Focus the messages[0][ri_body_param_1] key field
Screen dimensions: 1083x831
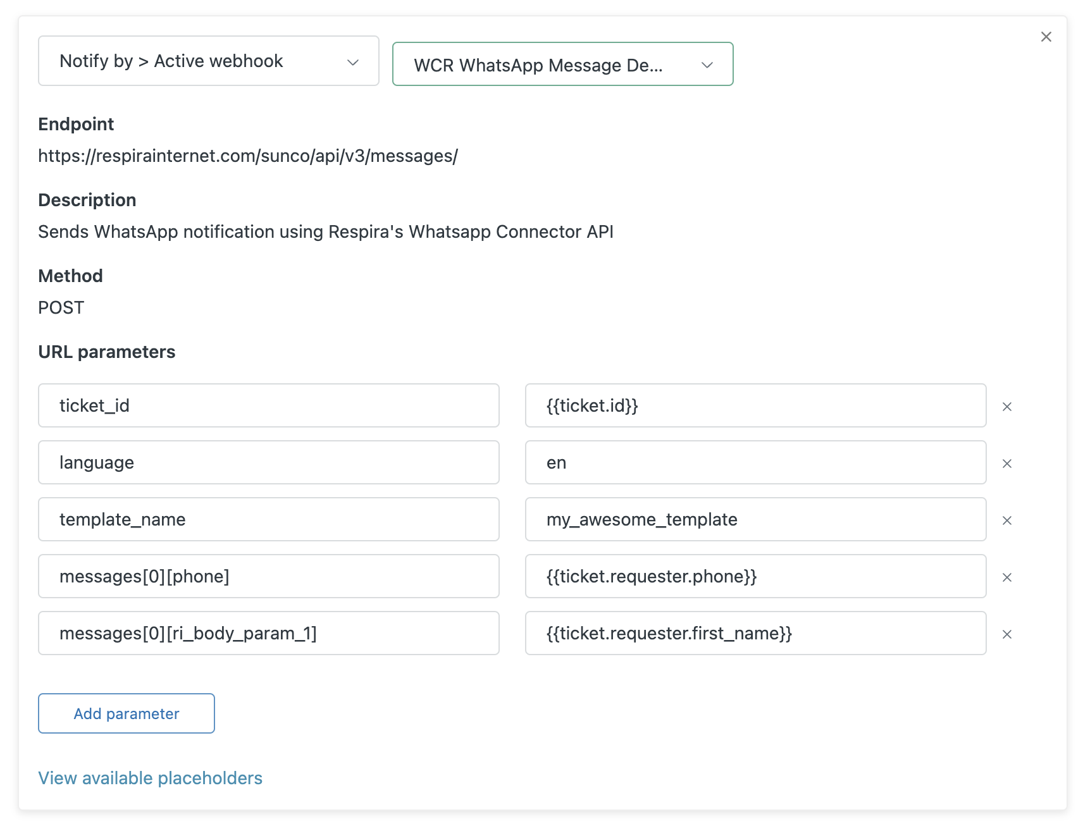click(x=268, y=633)
